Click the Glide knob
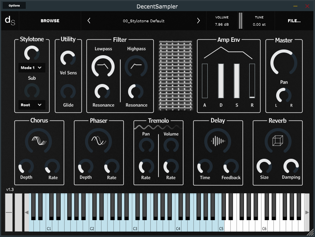Viewport: 315px width, 237px height. tap(68, 92)
